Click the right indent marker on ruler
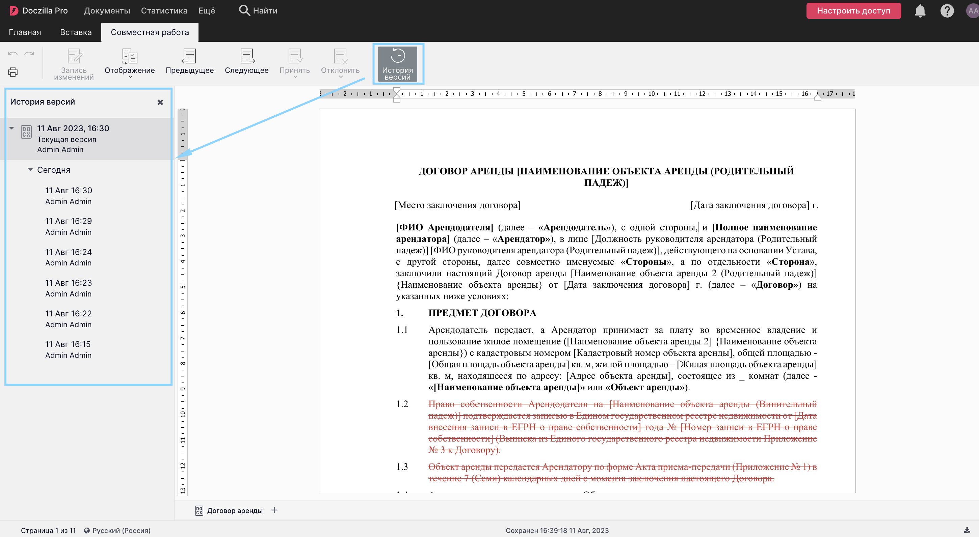The height and width of the screenshot is (537, 979). point(818,97)
